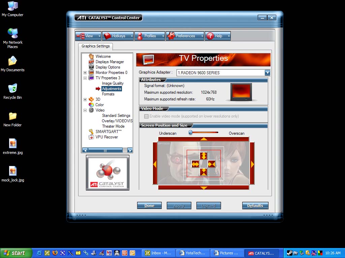Click the SMARTGART wrench icon
This screenshot has height=258, width=345.
click(91, 132)
